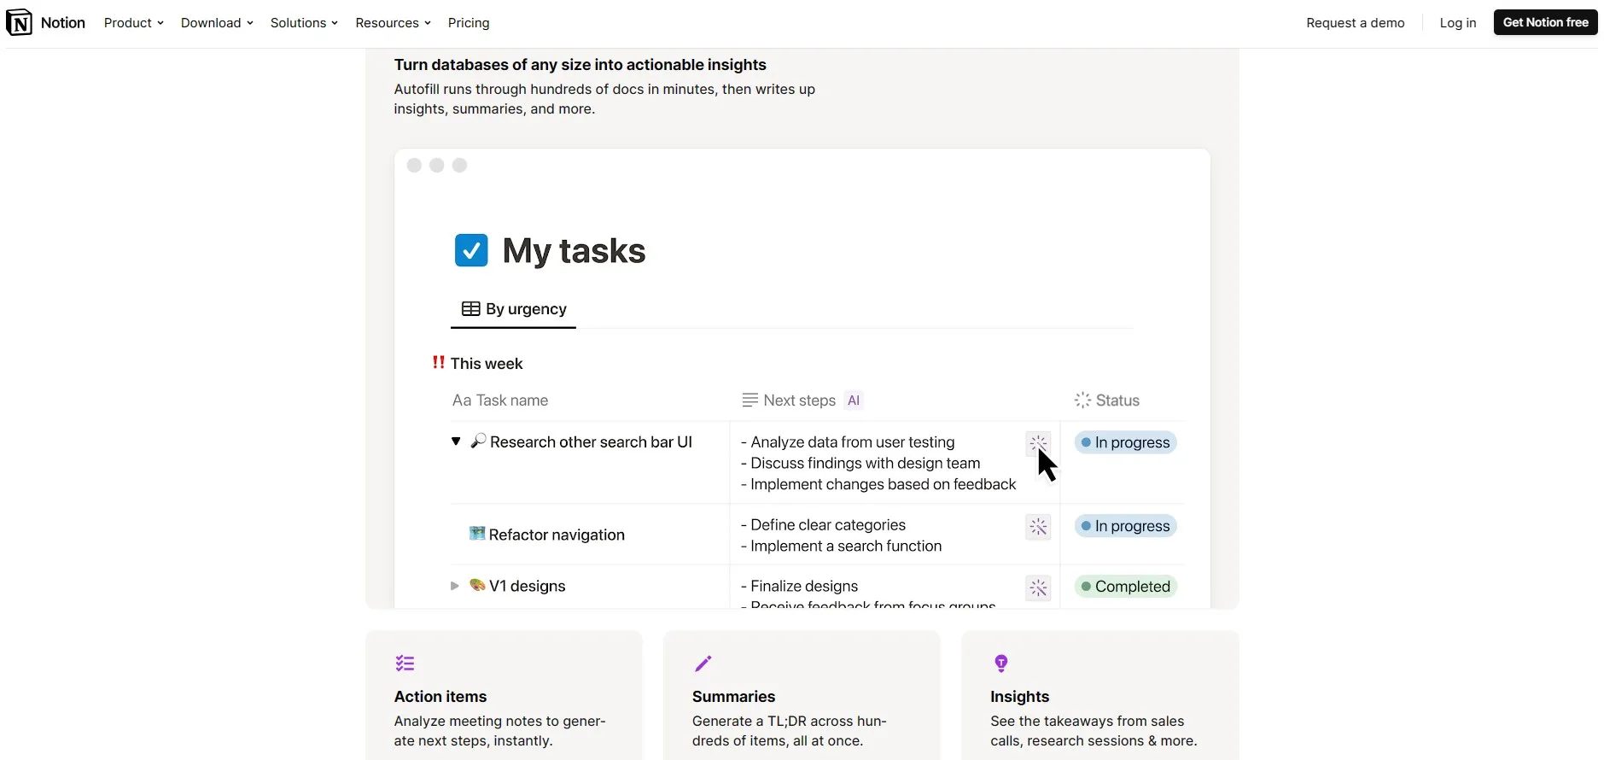Viewport: 1604px width, 760px height.
Task: Click the Insights lightbulb icon
Action: tap(1001, 664)
